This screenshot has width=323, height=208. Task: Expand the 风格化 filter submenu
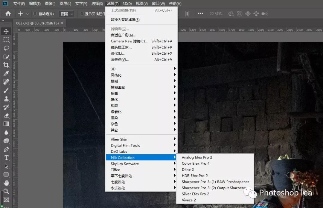click(x=141, y=75)
